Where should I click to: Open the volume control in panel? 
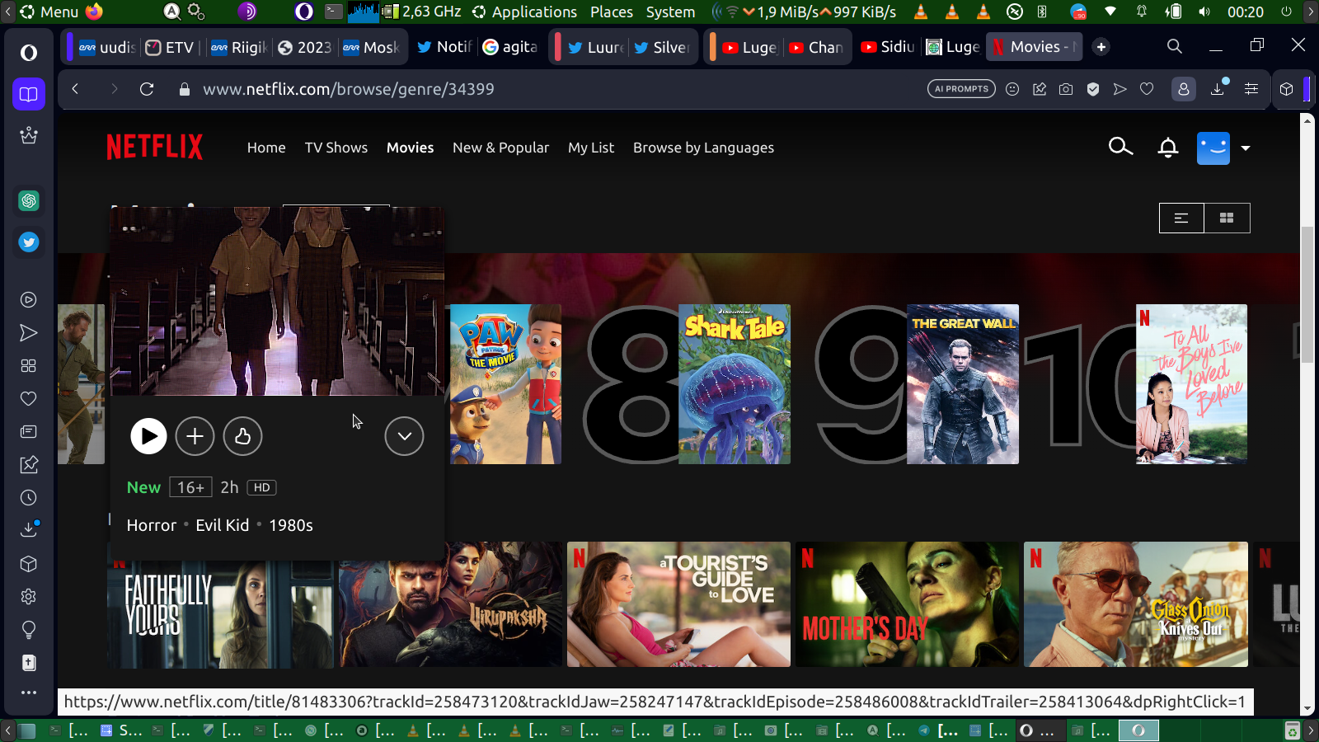pyautogui.click(x=1204, y=12)
